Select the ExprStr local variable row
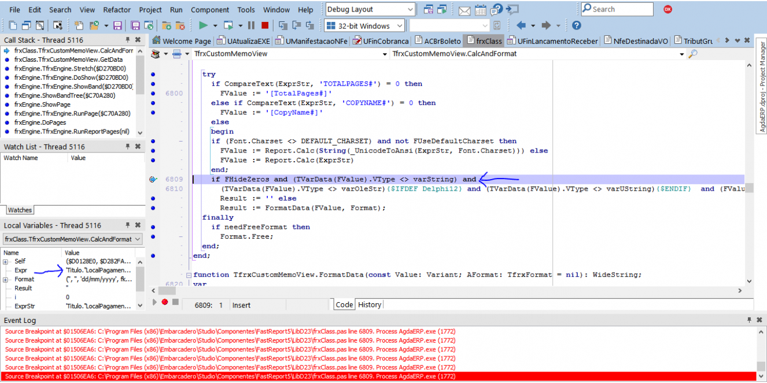 click(x=68, y=306)
